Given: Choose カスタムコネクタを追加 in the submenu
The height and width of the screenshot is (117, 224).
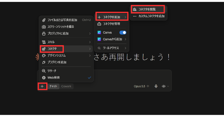Looking at the screenshot, I should click(149, 16).
